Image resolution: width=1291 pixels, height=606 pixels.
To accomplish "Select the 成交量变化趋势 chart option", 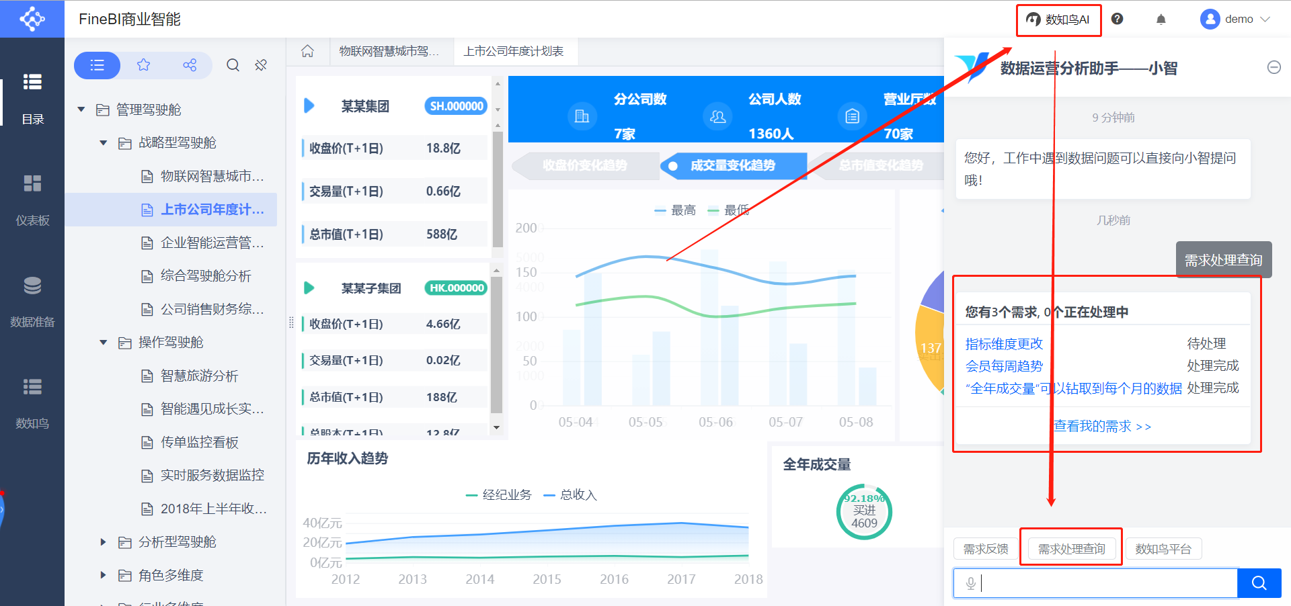I will pyautogui.click(x=732, y=165).
